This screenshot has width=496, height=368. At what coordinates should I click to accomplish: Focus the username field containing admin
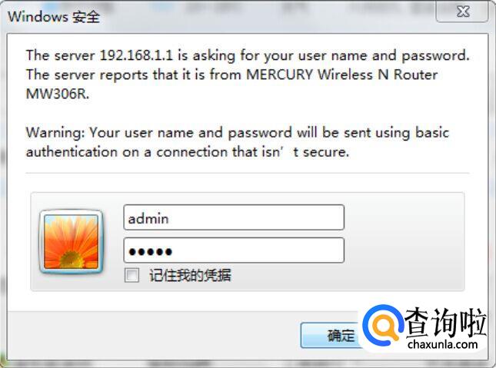[x=234, y=217]
